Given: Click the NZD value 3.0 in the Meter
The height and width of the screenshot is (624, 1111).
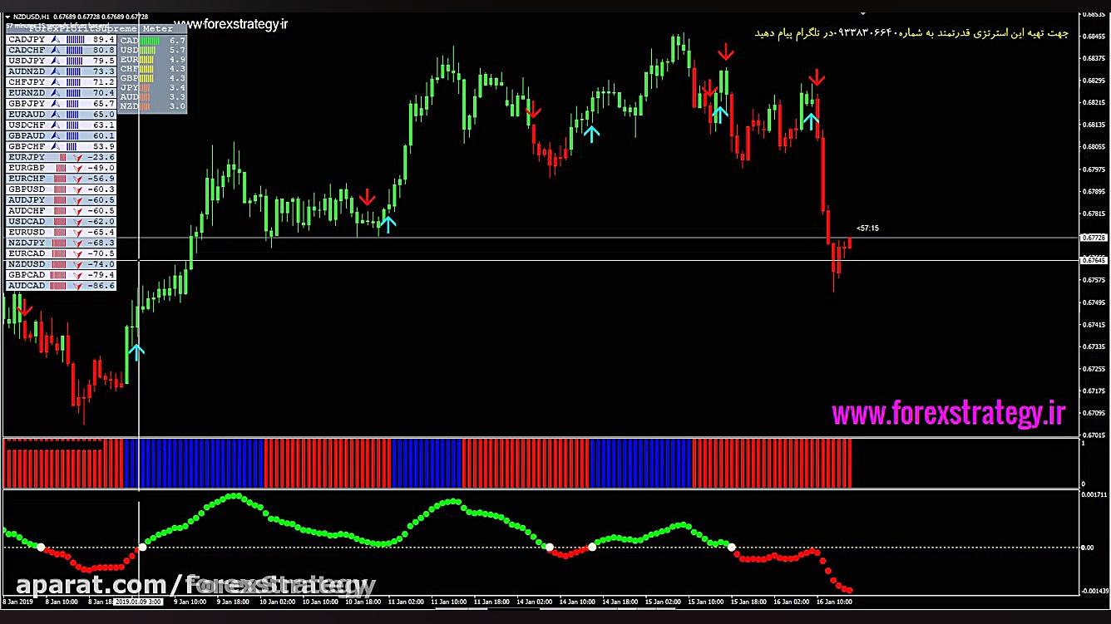Looking at the screenshot, I should click(177, 106).
